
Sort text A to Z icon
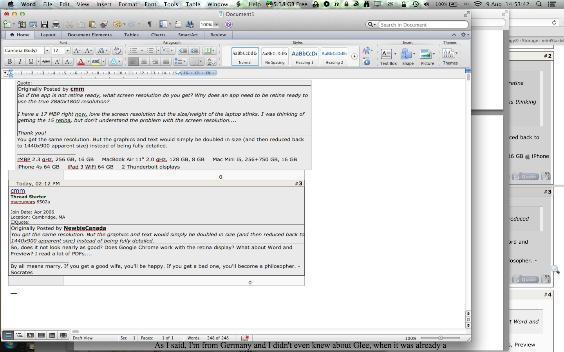[211, 61]
